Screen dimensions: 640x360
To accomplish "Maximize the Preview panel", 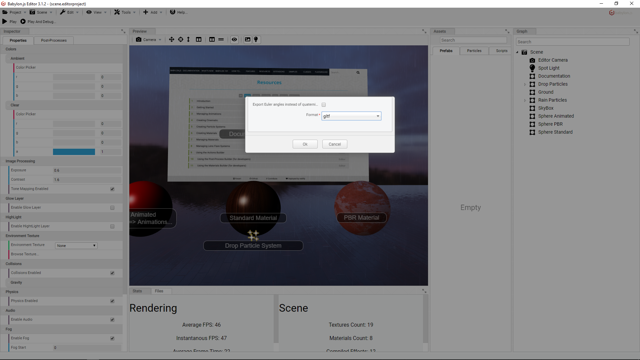I will (424, 31).
